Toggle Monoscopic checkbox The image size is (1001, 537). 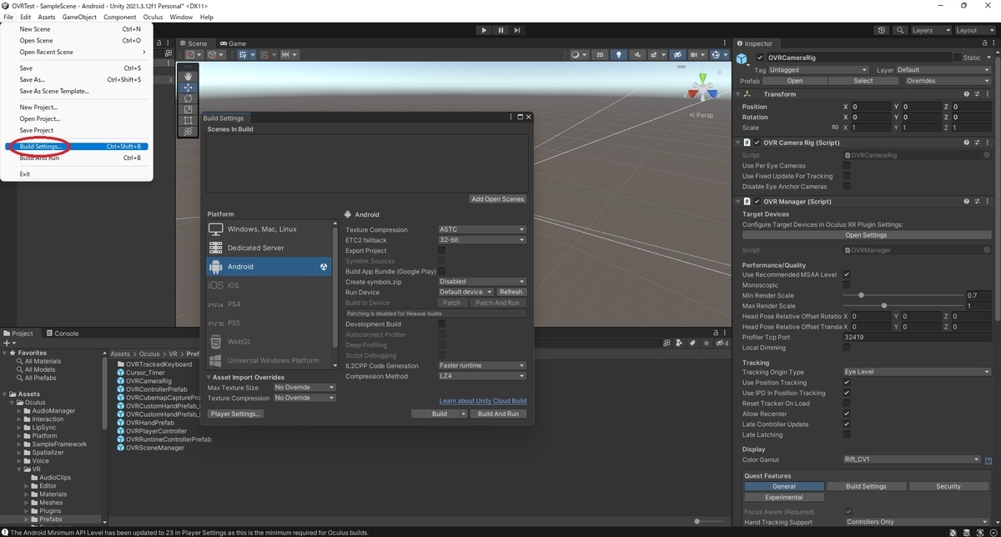click(847, 285)
